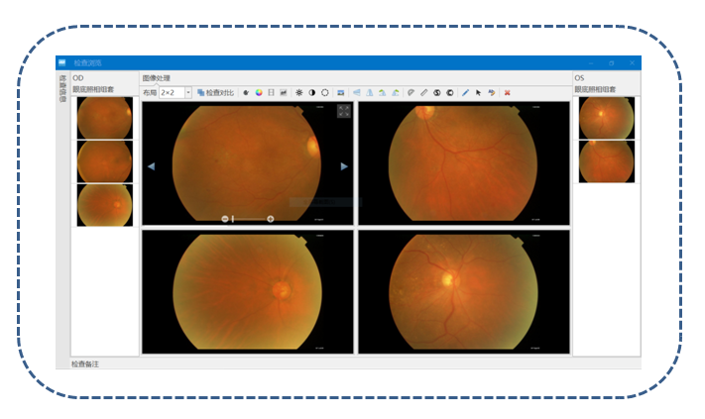705x419 pixels.
Task: Click the zoom in plus button
Action: click(x=271, y=219)
